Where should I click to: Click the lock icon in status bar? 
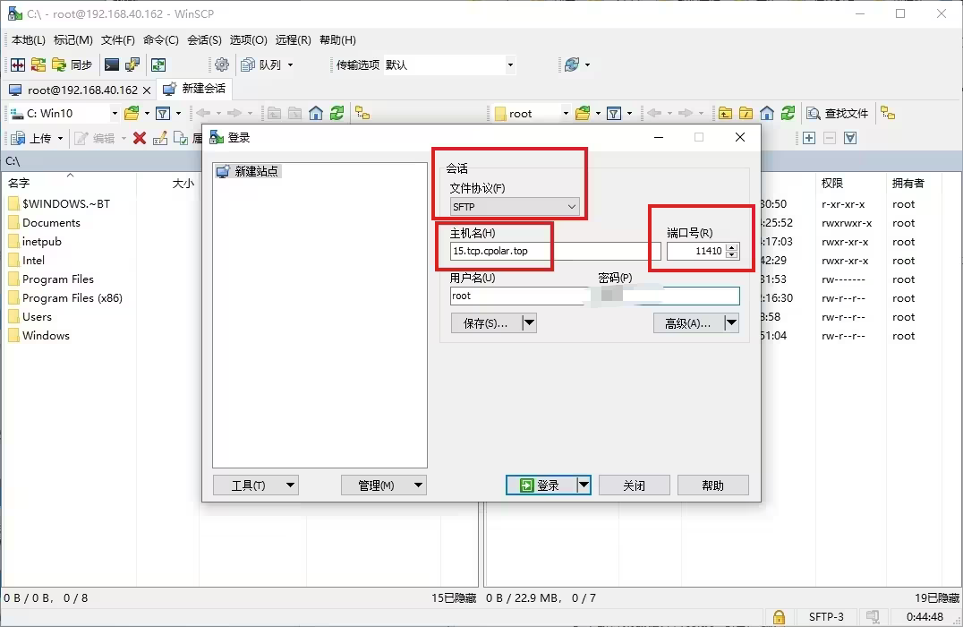click(x=779, y=616)
